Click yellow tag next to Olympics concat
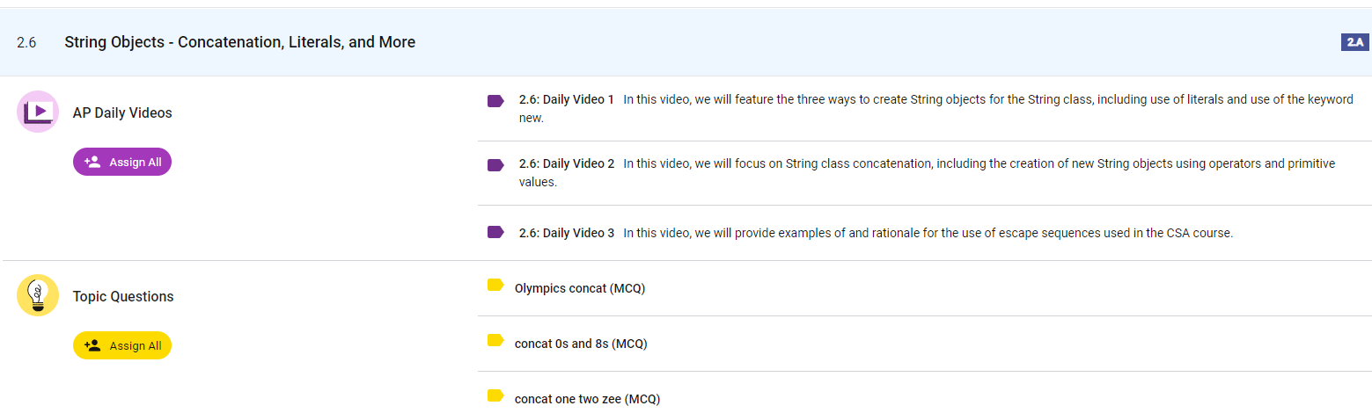This screenshot has width=1372, height=413. [x=495, y=286]
